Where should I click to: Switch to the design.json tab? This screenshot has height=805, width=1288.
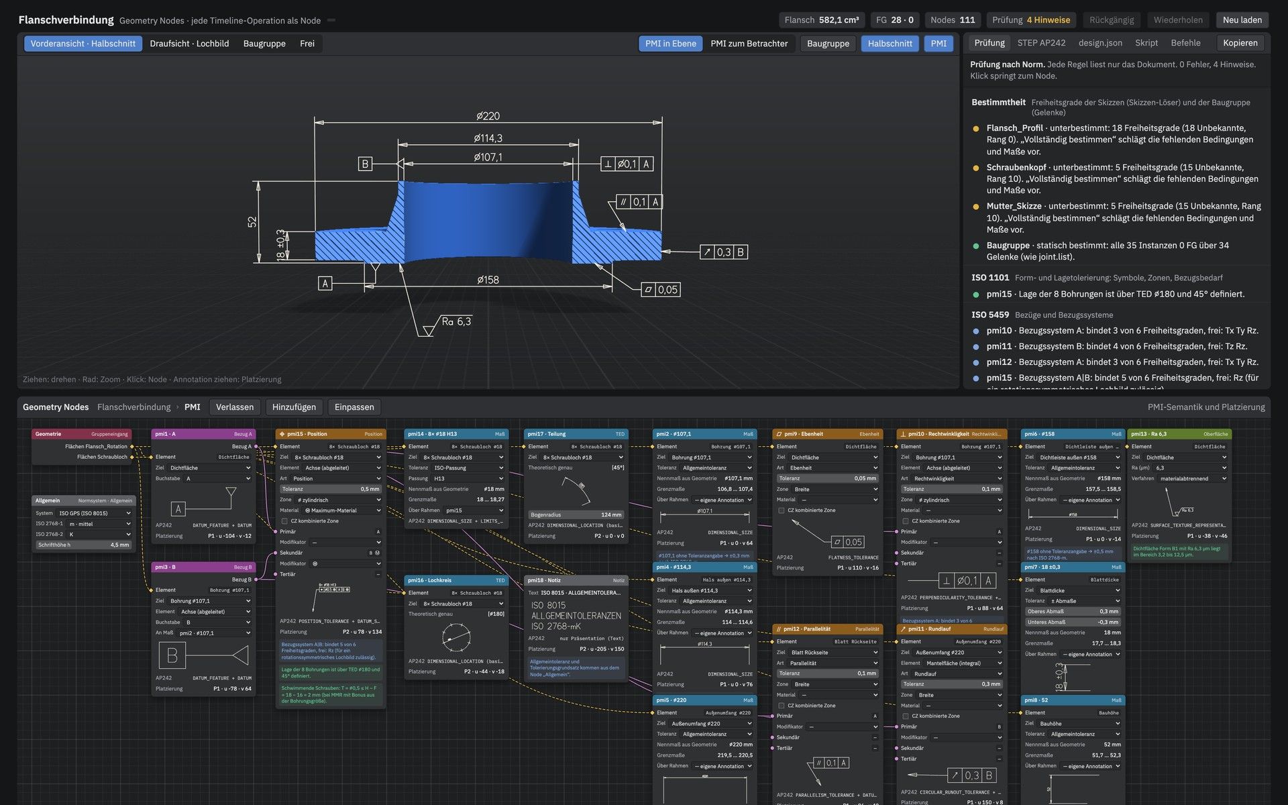coord(1100,43)
